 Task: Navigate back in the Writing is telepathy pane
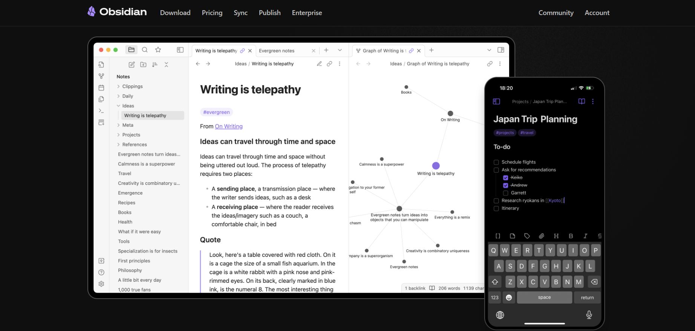198,64
